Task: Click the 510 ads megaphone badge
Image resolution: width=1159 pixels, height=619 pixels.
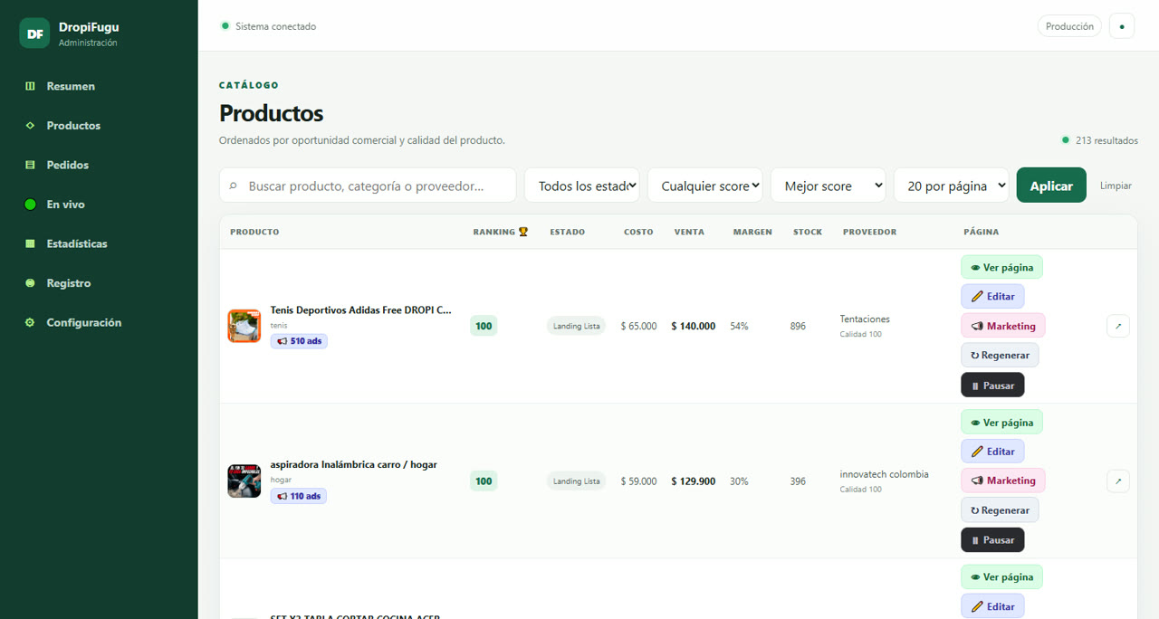Action: 299,341
